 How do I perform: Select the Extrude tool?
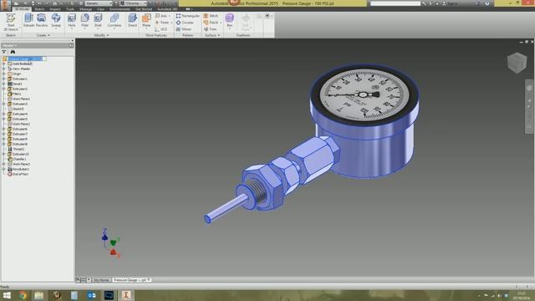28,20
